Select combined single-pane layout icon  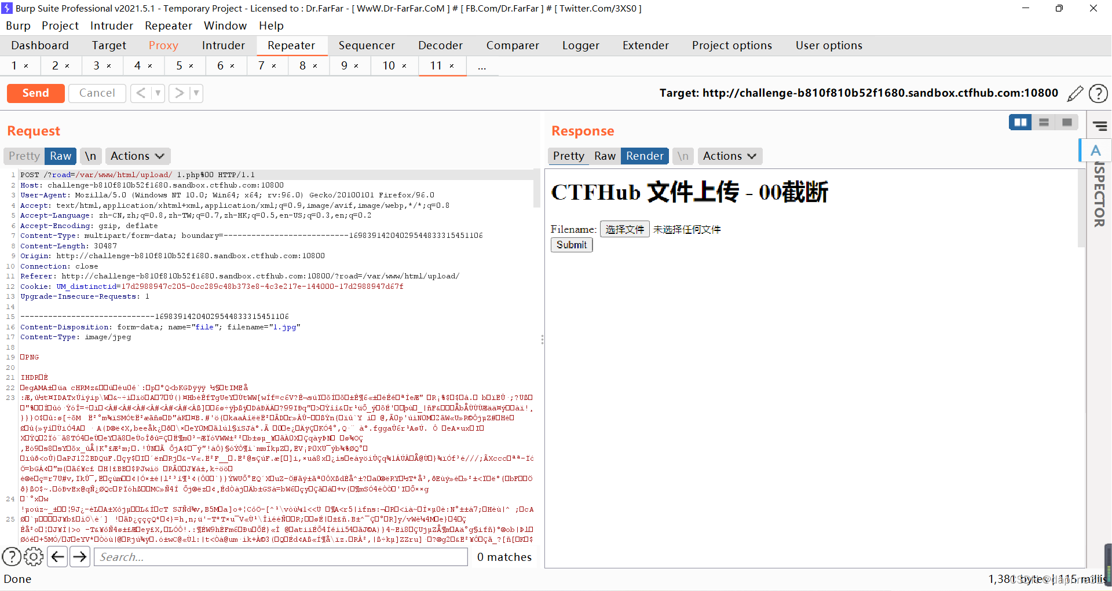1067,122
